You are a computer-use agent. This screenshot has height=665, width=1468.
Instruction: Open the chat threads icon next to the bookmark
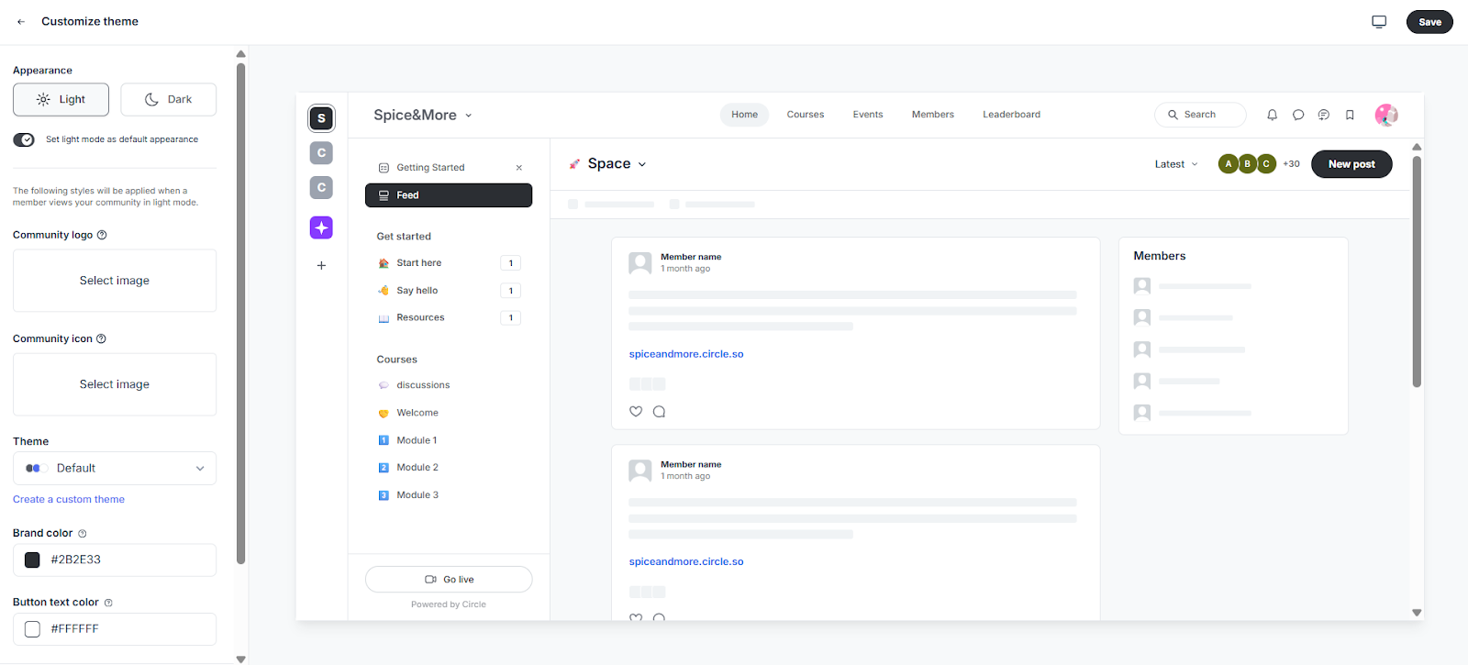coord(1323,115)
